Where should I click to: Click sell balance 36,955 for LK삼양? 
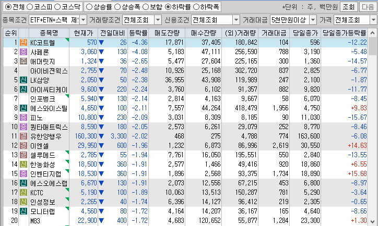(x=174, y=80)
